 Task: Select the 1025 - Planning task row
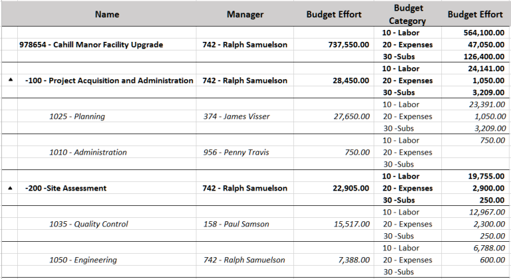pyautogui.click(x=77, y=117)
